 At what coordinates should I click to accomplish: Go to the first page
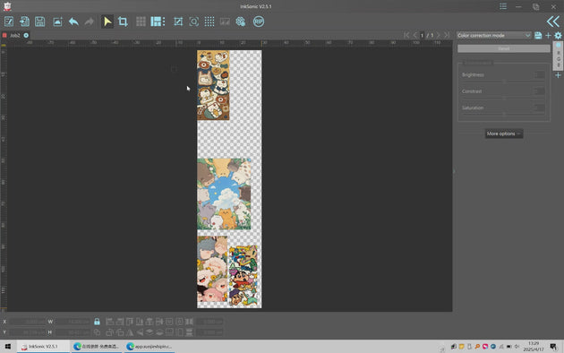(x=406, y=35)
